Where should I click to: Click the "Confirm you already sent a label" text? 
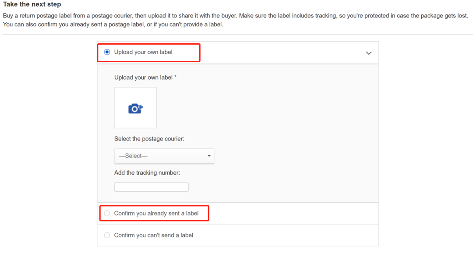pyautogui.click(x=156, y=214)
